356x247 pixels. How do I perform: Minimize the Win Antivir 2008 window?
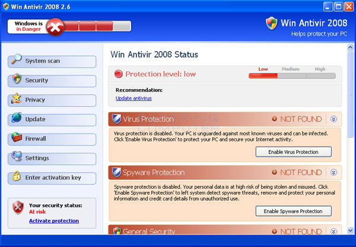(328, 7)
